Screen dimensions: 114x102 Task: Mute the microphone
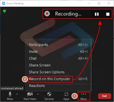click(x=10, y=96)
